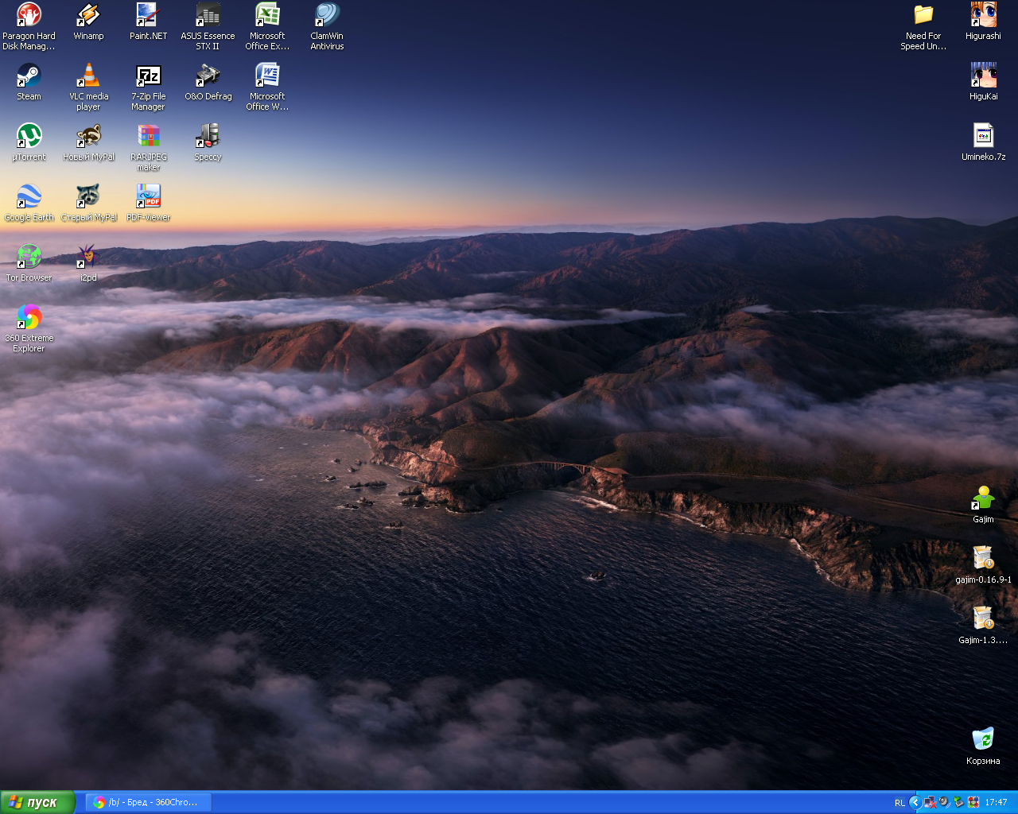Click the ClamWin Antivirus icon
The width and height of the screenshot is (1018, 814).
tap(327, 16)
